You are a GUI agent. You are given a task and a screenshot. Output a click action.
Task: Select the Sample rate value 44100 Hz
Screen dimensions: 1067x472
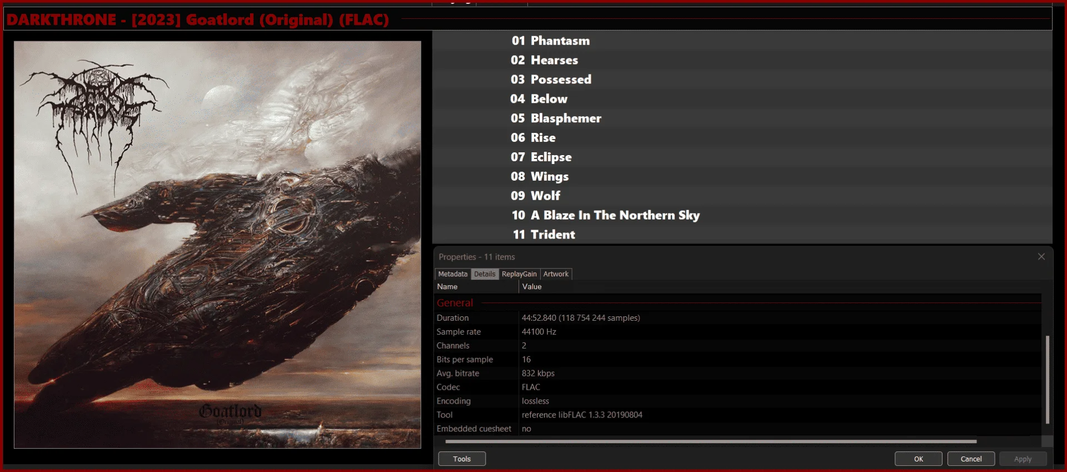[539, 332]
